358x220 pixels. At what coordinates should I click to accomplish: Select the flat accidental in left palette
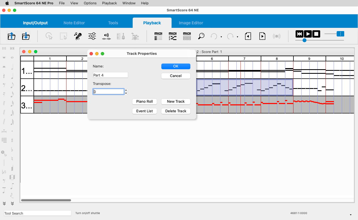tap(12, 149)
